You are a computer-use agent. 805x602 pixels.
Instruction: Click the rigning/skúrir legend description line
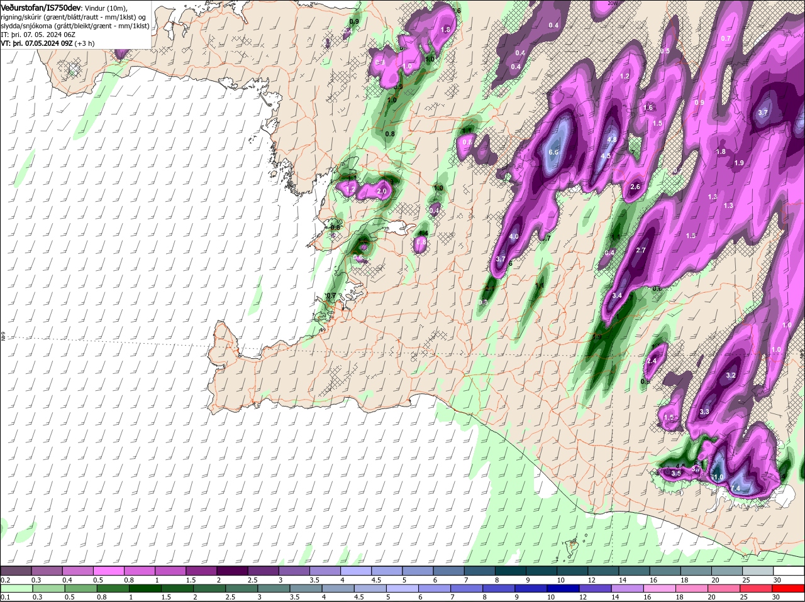coord(73,16)
